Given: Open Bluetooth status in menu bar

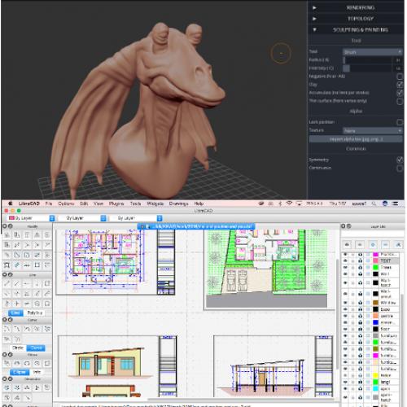Looking at the screenshot, I should [280, 203].
